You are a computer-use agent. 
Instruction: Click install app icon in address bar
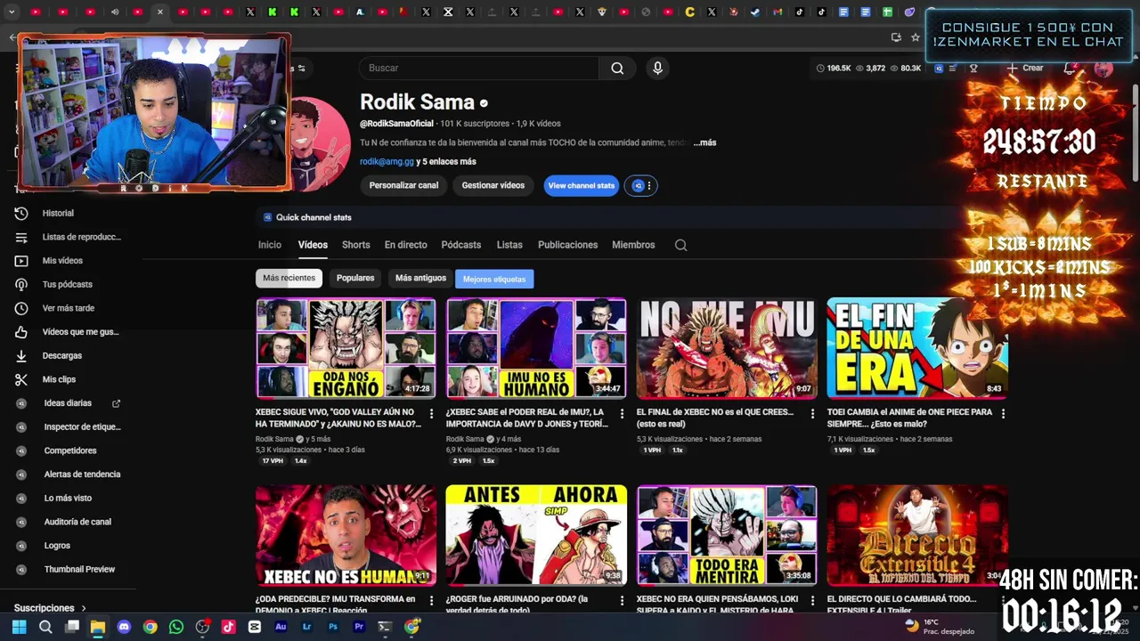coord(896,37)
